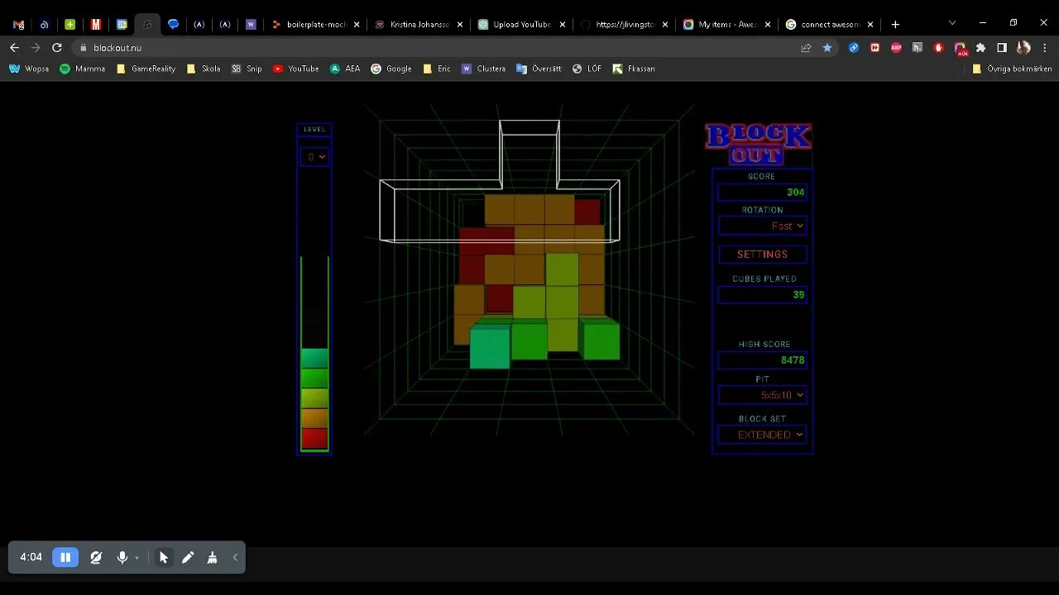
Task: Switch to the jlivingston GitHub tab
Action: pos(625,24)
